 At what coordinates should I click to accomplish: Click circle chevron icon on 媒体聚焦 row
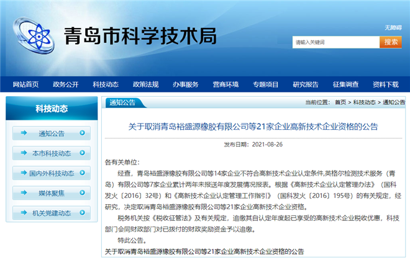click(x=83, y=192)
